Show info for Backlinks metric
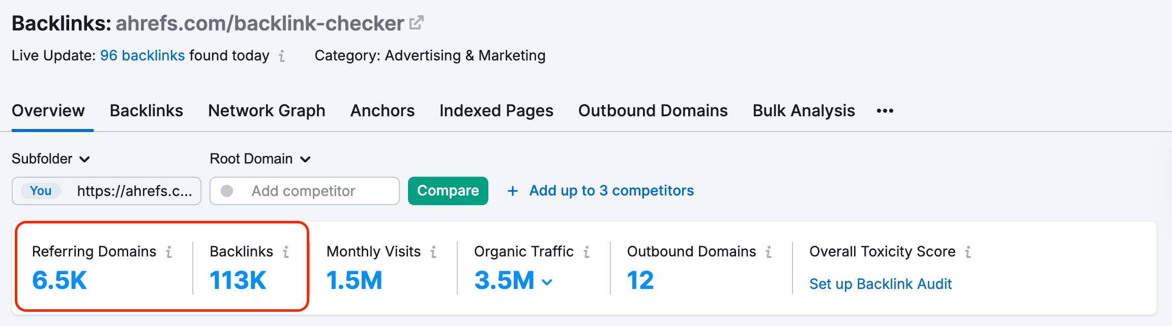The width and height of the screenshot is (1172, 326). [286, 252]
